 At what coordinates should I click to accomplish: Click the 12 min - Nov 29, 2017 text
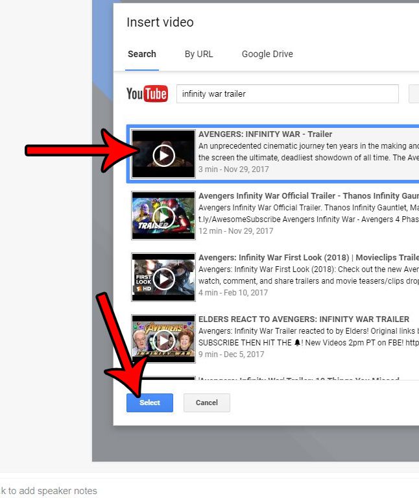pos(235,231)
